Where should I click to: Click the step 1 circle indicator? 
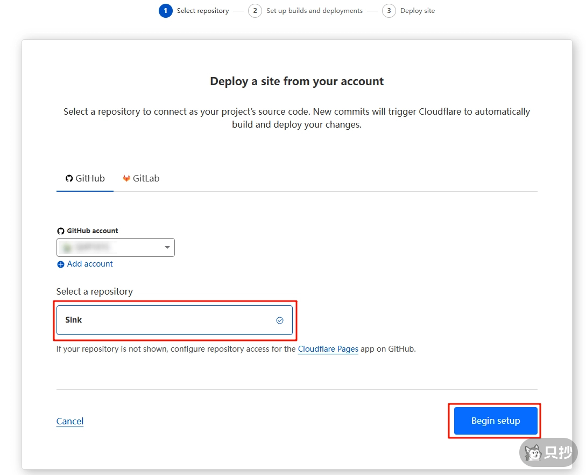point(165,11)
